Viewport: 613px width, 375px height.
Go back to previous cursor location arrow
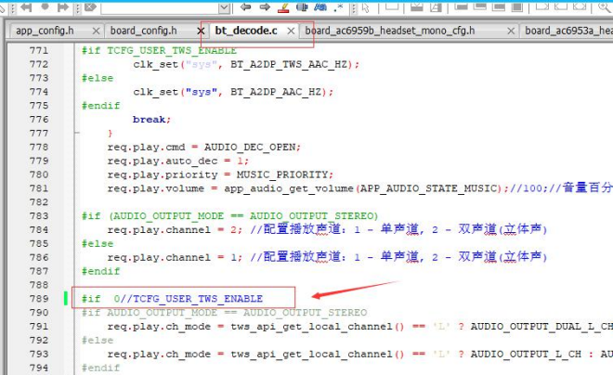(x=245, y=6)
